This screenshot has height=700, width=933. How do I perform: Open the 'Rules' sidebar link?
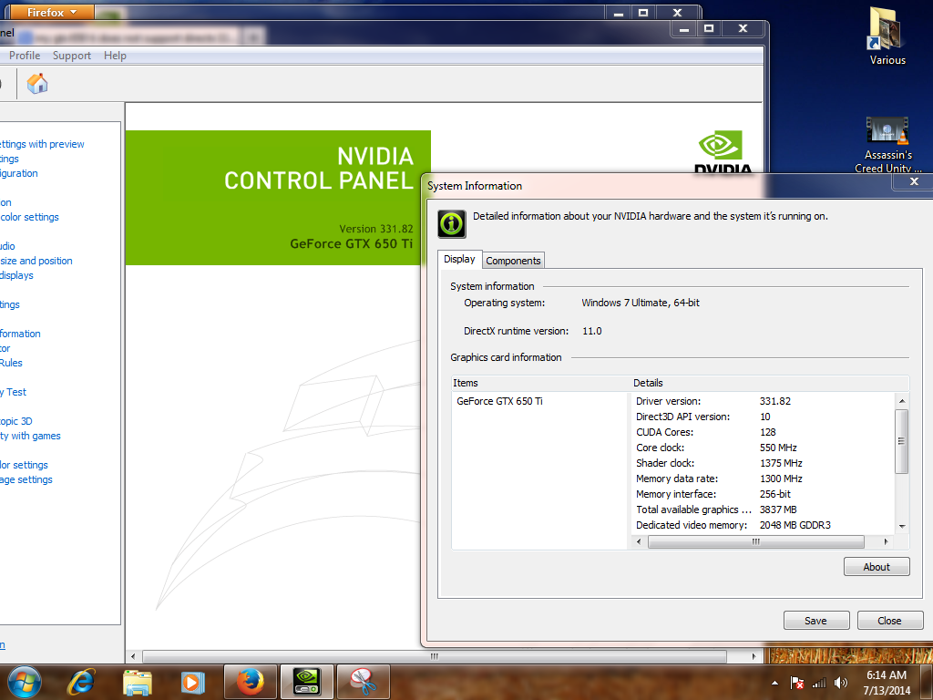tap(11, 363)
